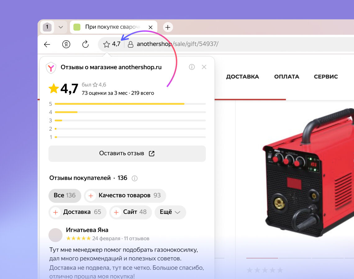Screen dimensions: 354x279
Task: Filter reviews by 'Качество товаров 93'
Action: pyautogui.click(x=125, y=195)
